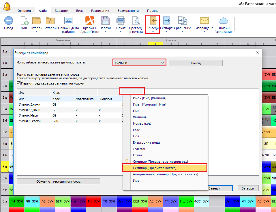
Task: Click the Връзка с АдминПлюс icon
Action: (x=90, y=21)
